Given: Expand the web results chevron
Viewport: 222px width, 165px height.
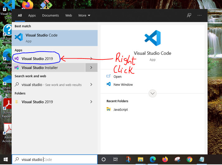Looking at the screenshot, I should point(91,85).
